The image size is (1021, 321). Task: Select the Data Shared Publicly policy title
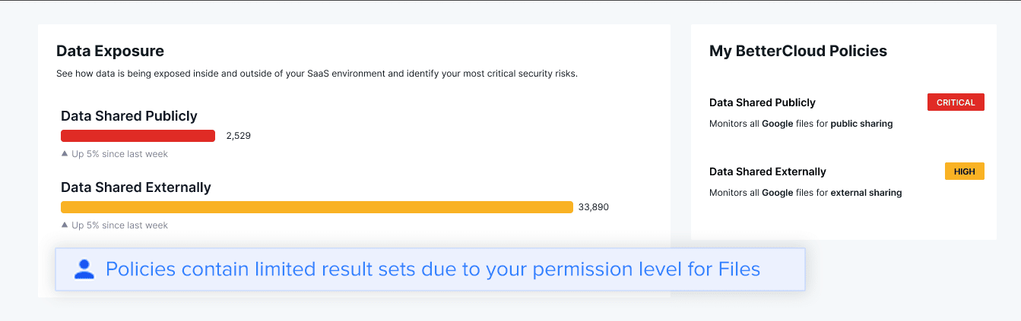tap(763, 102)
